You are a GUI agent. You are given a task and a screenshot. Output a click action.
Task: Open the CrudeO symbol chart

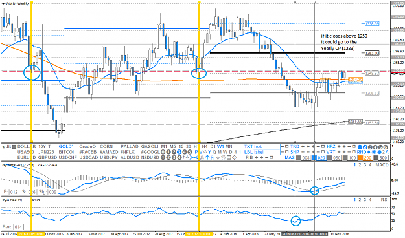(87, 146)
